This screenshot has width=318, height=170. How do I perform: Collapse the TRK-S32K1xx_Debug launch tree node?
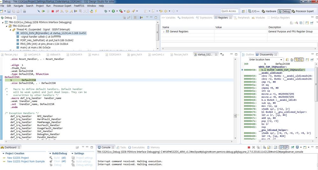(x=3, y=22)
